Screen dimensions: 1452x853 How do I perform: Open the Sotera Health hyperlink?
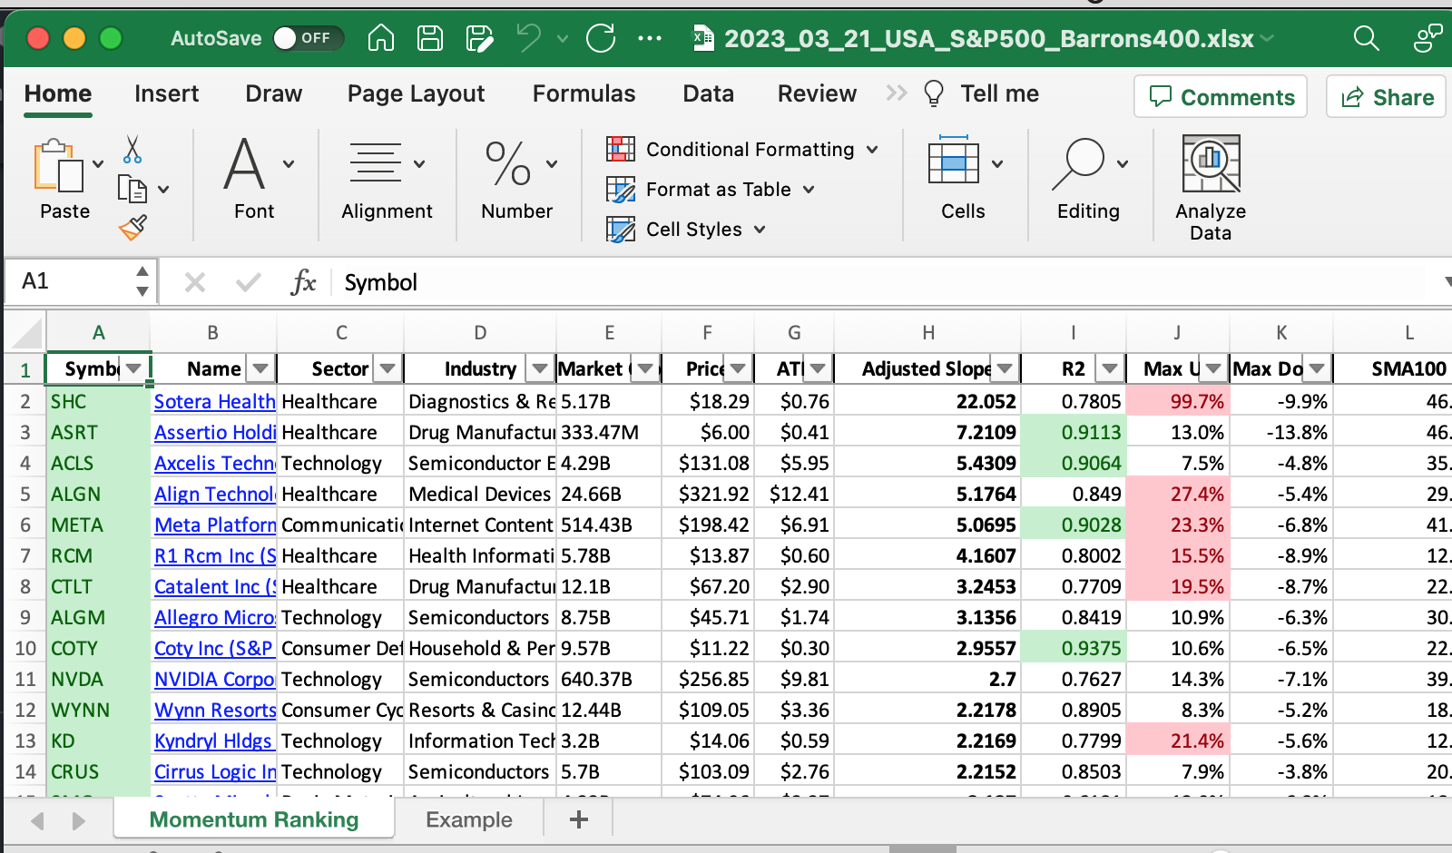214,401
